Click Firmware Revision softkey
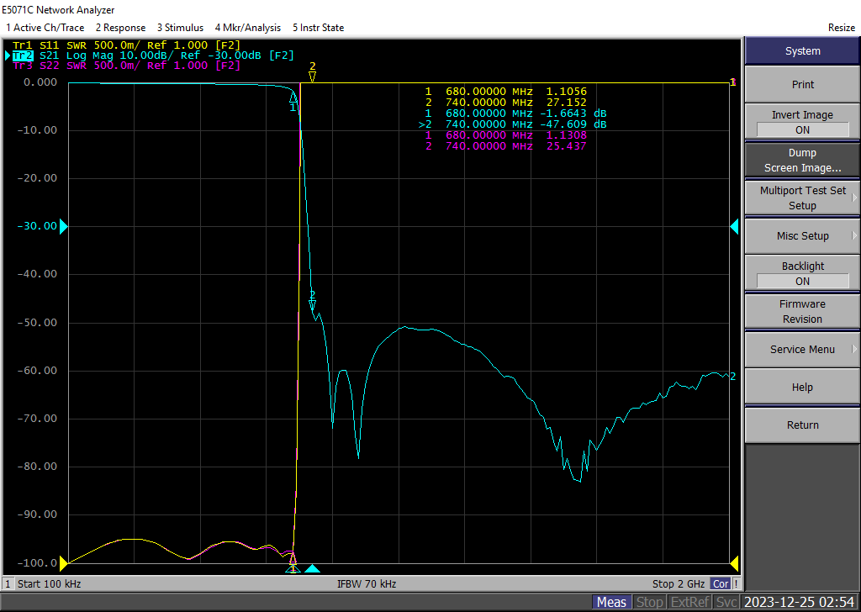Viewport: 861px width, 612px height. 802,312
